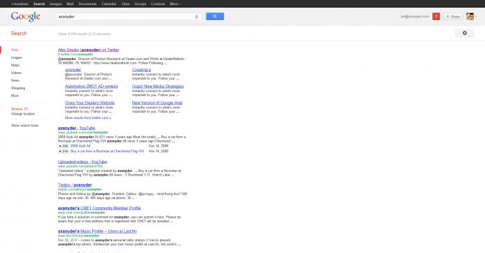Screen dimensions: 485x253
Task: Open axsnyder's CNET Community Member Profile link
Action: [99, 208]
